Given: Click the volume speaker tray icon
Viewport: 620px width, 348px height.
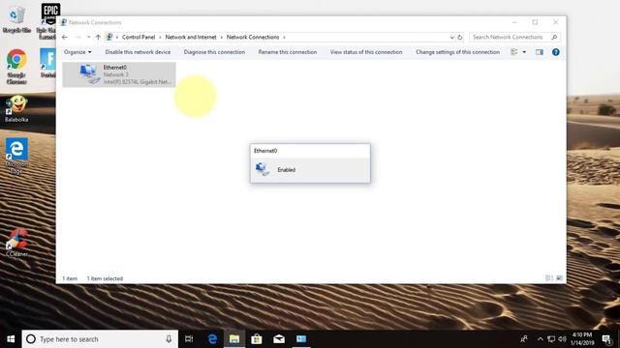Looking at the screenshot, I should [x=562, y=339].
